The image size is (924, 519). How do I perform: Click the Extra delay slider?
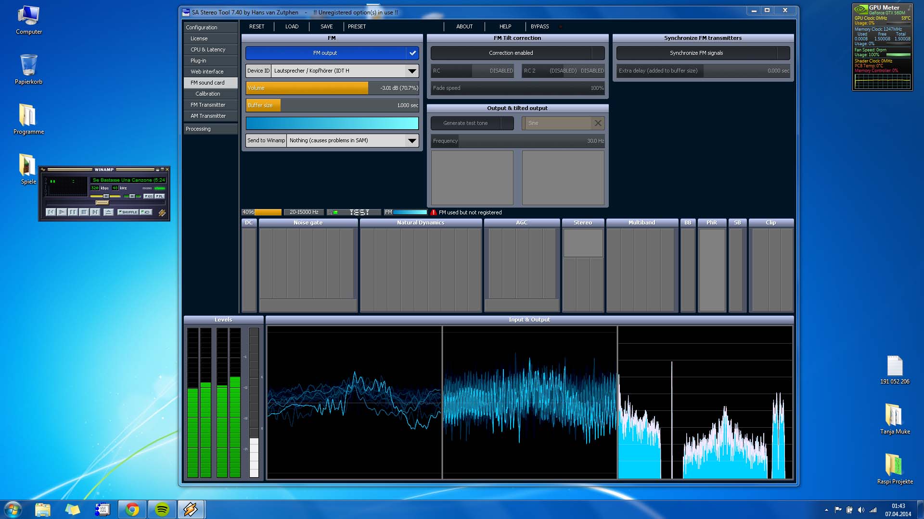pos(703,71)
